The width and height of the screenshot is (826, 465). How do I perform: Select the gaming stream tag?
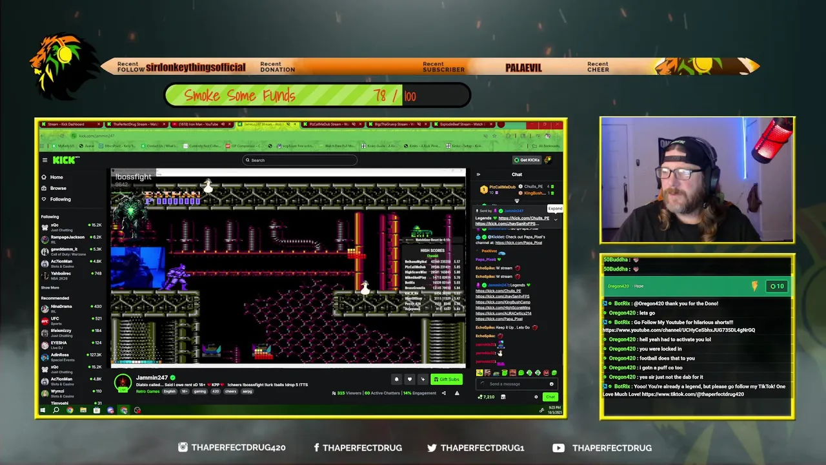coord(200,391)
